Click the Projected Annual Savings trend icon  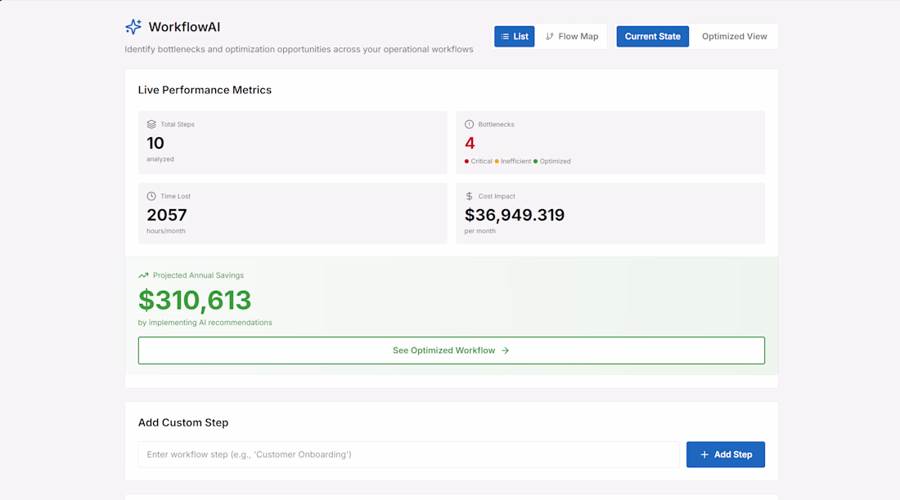click(x=143, y=275)
